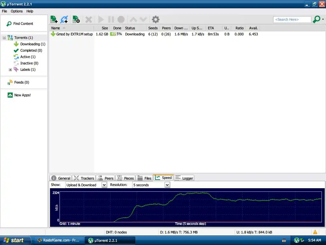Sort by Size column header
Image resolution: width=326 pixels, height=245 pixels.
click(x=102, y=28)
